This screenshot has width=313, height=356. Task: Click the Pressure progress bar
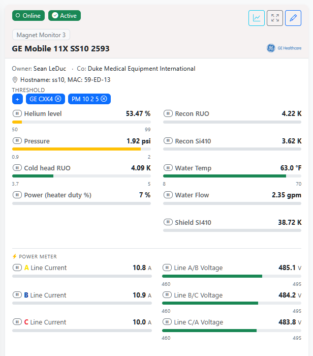pos(81,149)
